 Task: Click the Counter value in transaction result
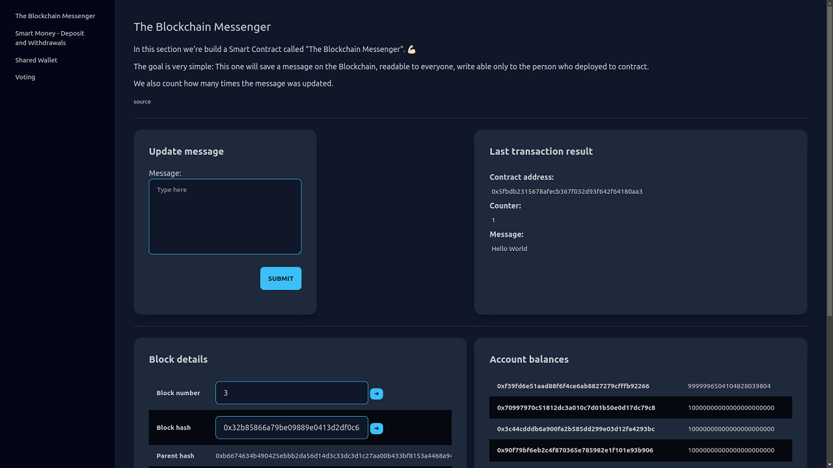click(x=493, y=220)
